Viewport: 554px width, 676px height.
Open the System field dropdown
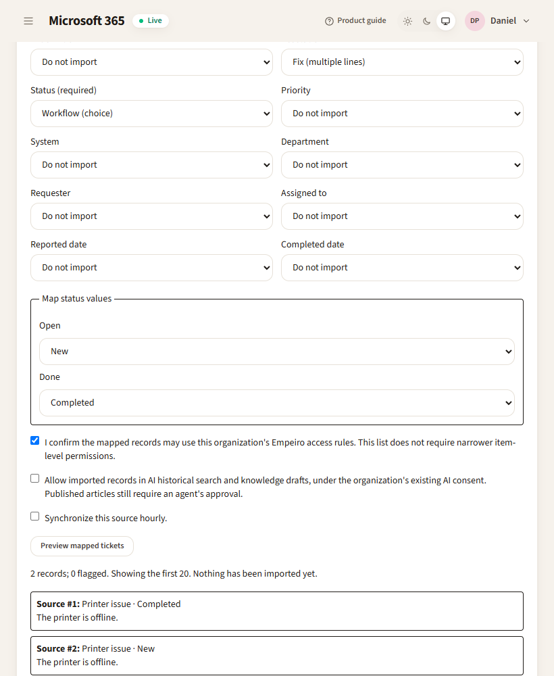coord(151,165)
